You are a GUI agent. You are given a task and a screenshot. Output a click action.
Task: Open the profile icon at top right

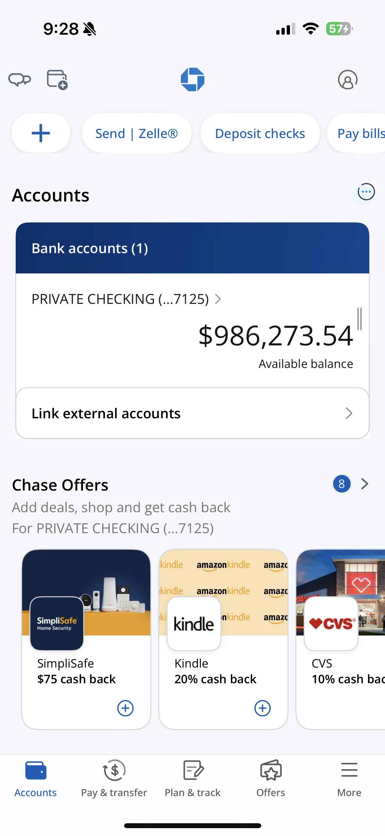pyautogui.click(x=347, y=79)
